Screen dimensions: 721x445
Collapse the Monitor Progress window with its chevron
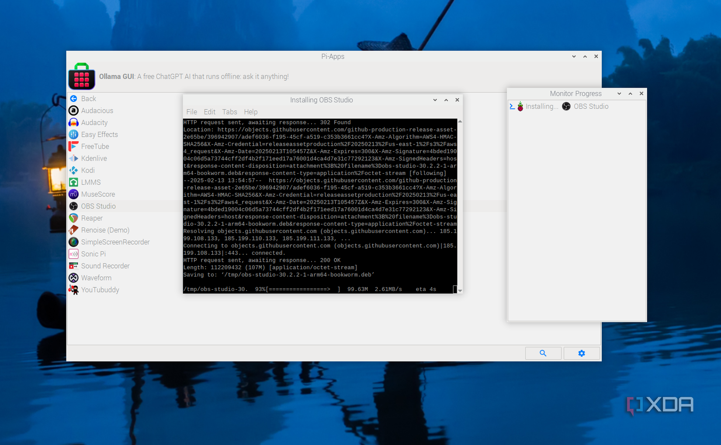coord(619,93)
